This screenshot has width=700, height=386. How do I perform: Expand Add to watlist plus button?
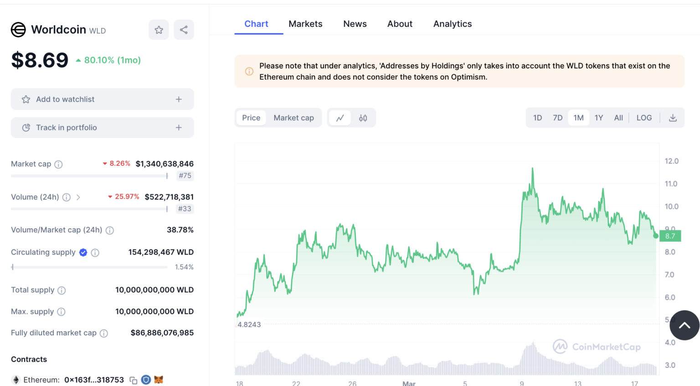click(x=179, y=99)
